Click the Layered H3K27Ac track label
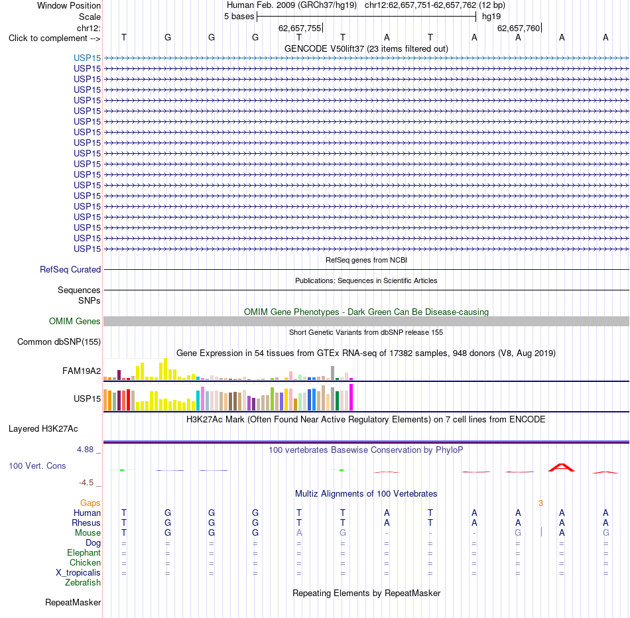The image size is (630, 618). pos(43,429)
